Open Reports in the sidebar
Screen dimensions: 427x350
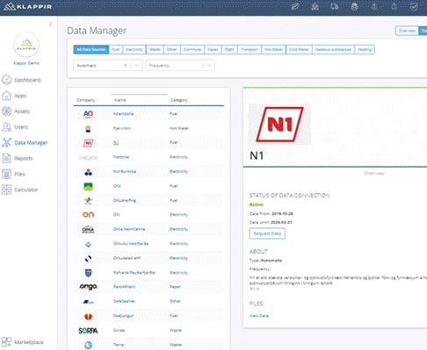(x=6, y=158)
